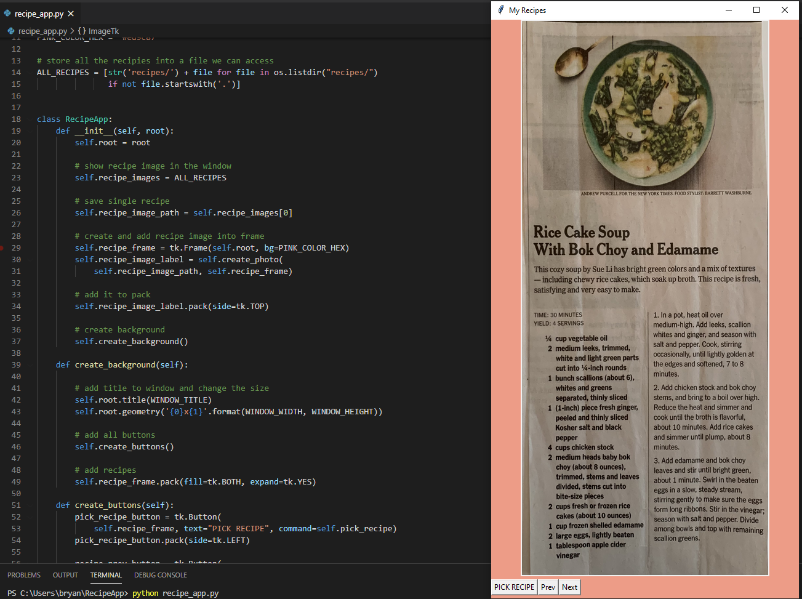Click the comment '# create background'
This screenshot has height=599, width=802.
click(x=120, y=330)
